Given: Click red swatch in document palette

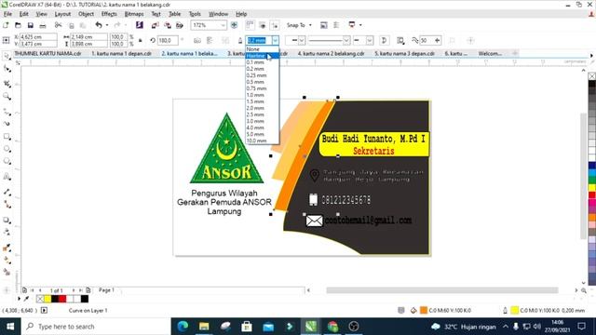Looking at the screenshot, I should [x=62, y=299].
